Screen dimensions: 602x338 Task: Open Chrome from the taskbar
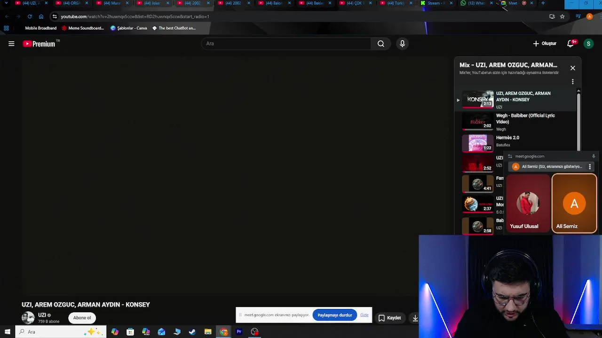(223, 332)
